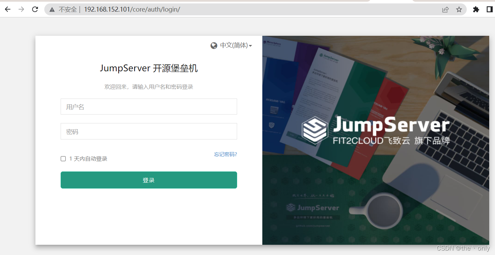Click the 欢迎回来 welcome message text

click(x=149, y=87)
